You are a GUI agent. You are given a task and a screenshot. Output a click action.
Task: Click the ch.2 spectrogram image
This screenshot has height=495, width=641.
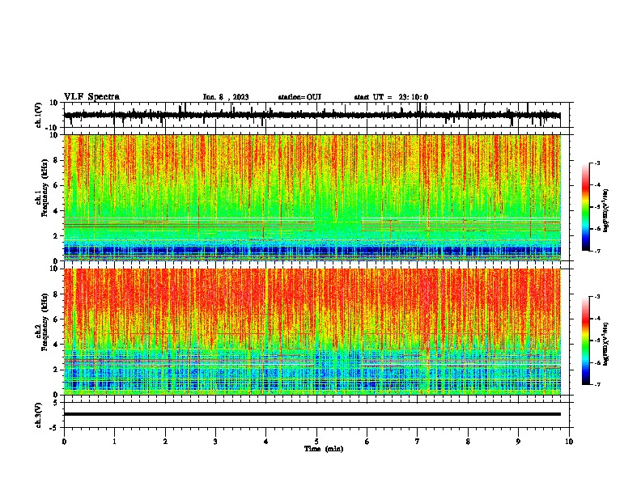(312, 332)
